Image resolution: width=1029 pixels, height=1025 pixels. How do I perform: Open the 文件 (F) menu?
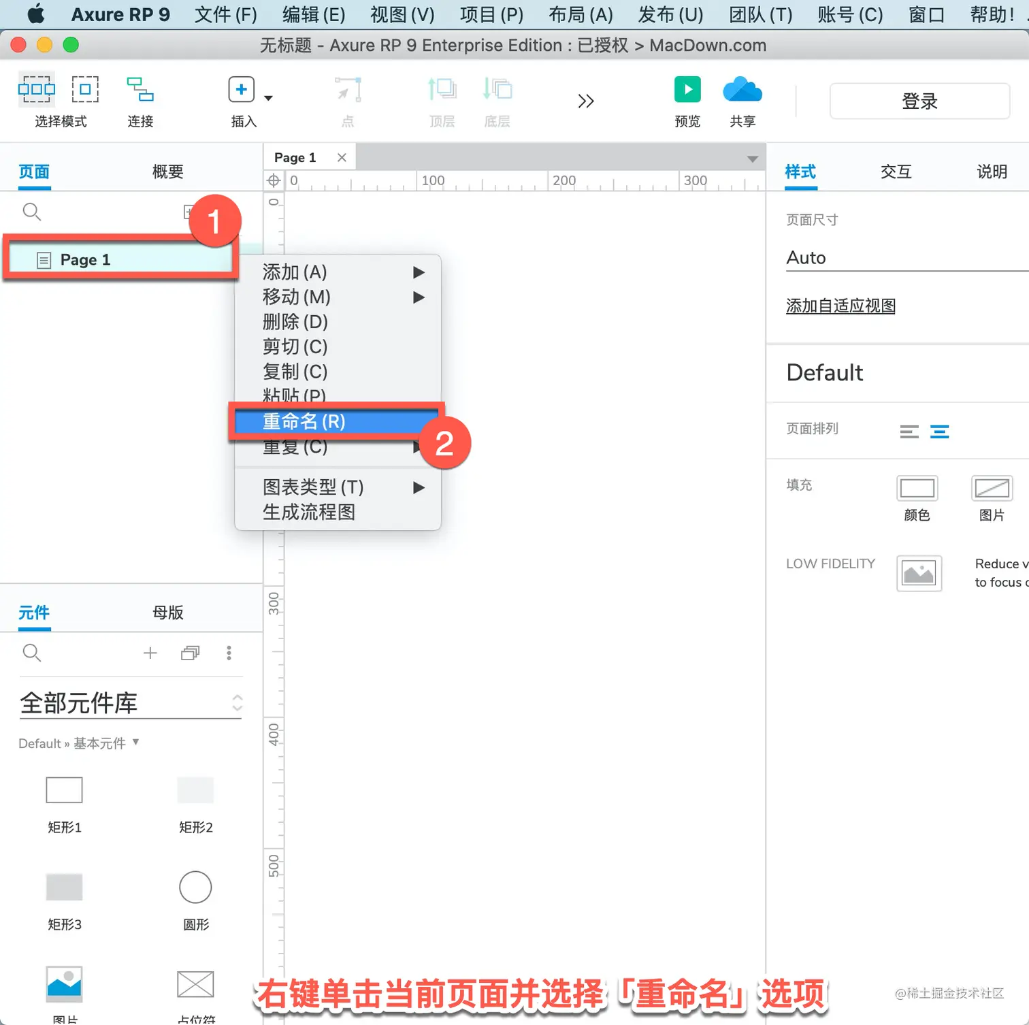pos(226,14)
